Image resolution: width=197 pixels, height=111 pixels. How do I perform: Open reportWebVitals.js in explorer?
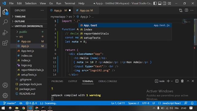coord(29,70)
